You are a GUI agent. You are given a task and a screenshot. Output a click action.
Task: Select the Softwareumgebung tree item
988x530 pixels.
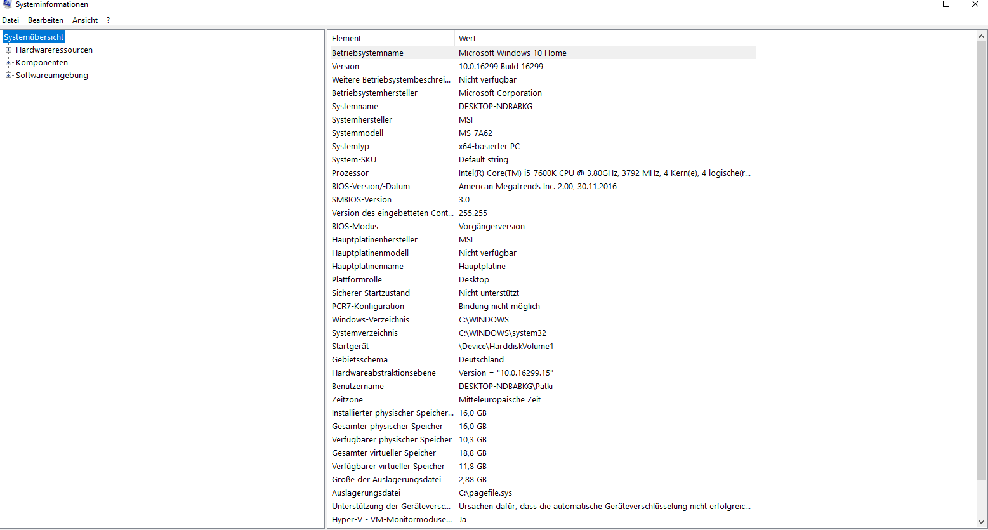tap(52, 76)
